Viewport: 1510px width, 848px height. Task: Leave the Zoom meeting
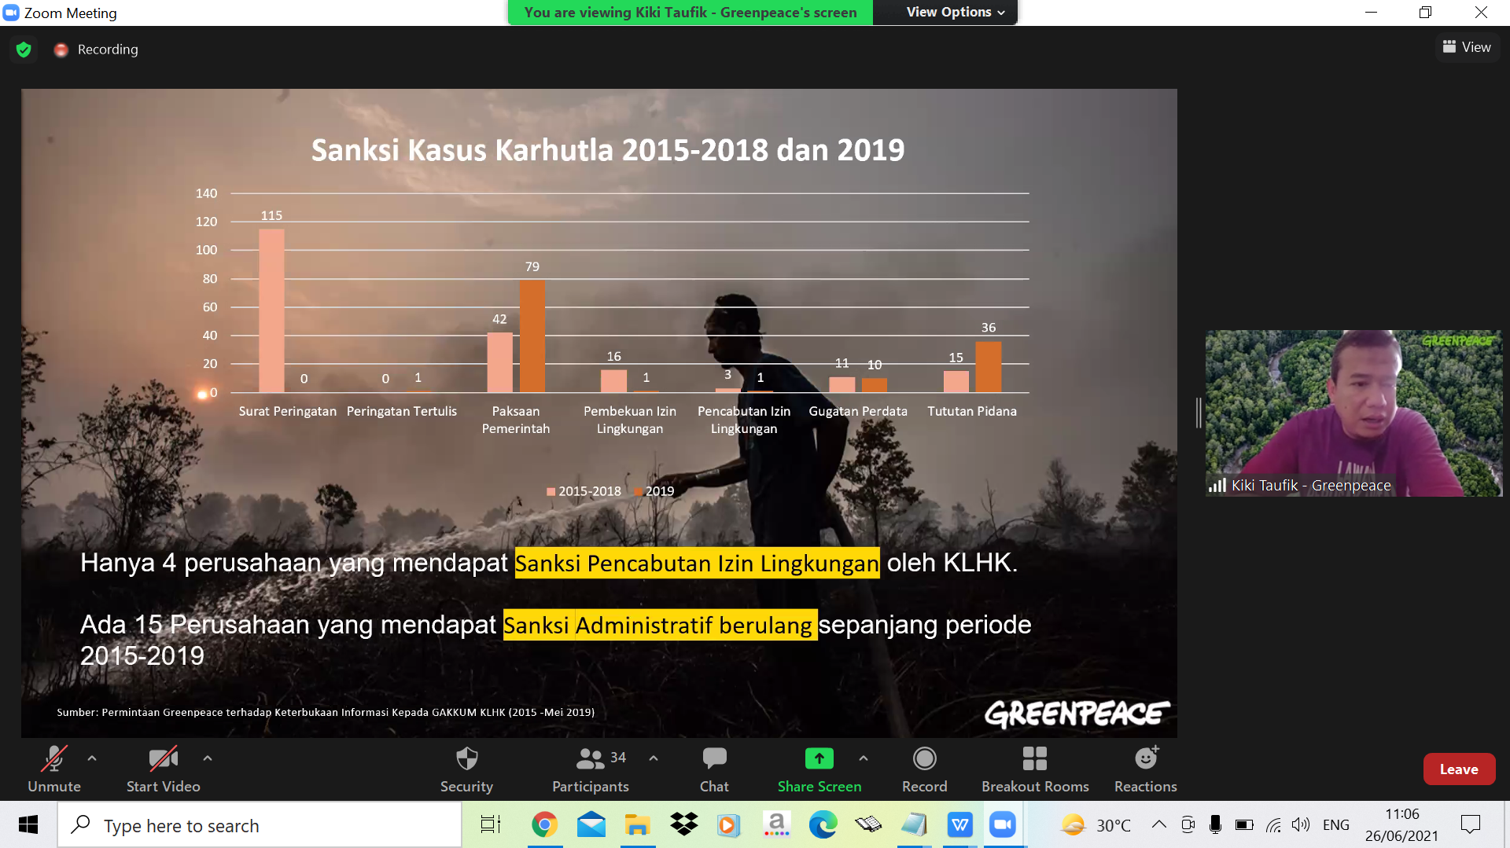click(1459, 769)
